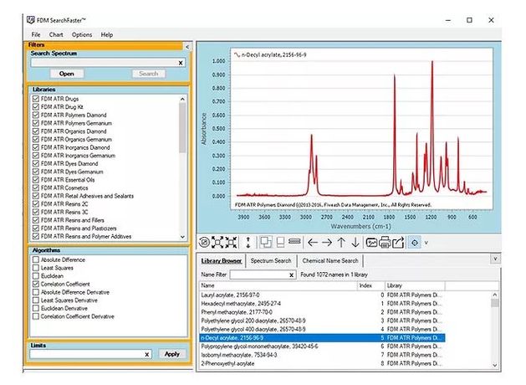Select Isobornyl methacrylate, 7534-94-3 row
The width and height of the screenshot is (526, 385).
[322, 355]
